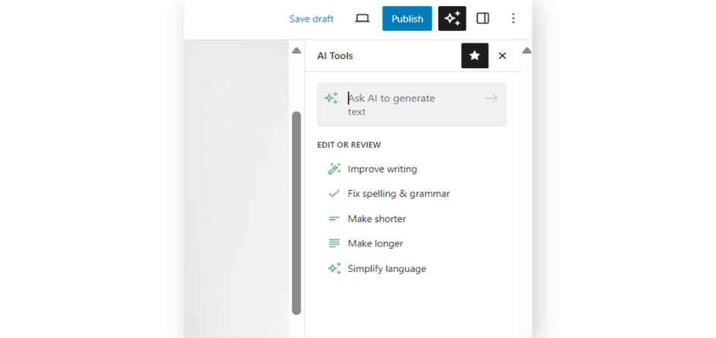Select Fix spelling & grammar option
The width and height of the screenshot is (716, 338).
tap(398, 194)
